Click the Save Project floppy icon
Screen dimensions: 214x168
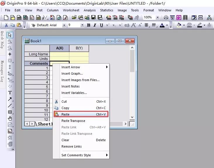93,17
